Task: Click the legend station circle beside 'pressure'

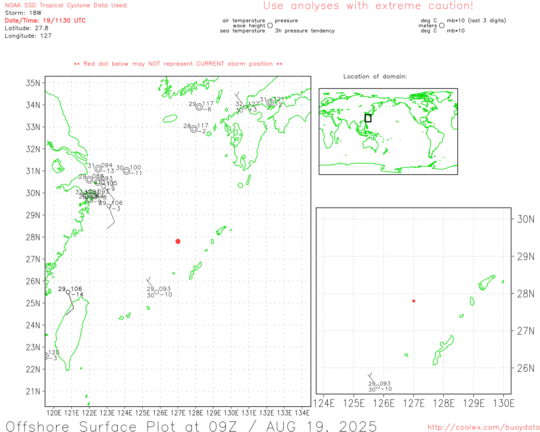Action: [270, 25]
